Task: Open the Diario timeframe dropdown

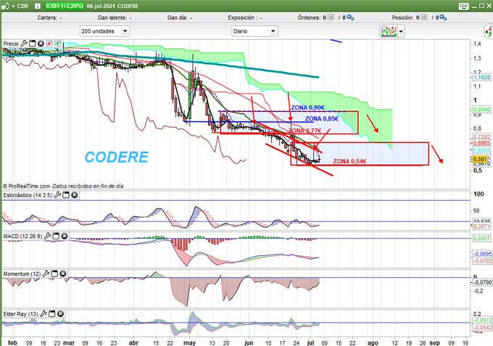Action: click(254, 31)
